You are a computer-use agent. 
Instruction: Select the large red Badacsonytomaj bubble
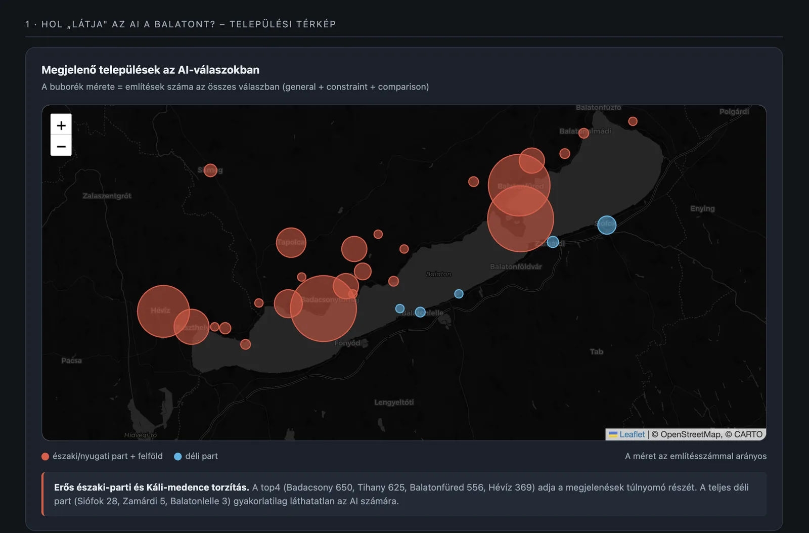pos(324,308)
